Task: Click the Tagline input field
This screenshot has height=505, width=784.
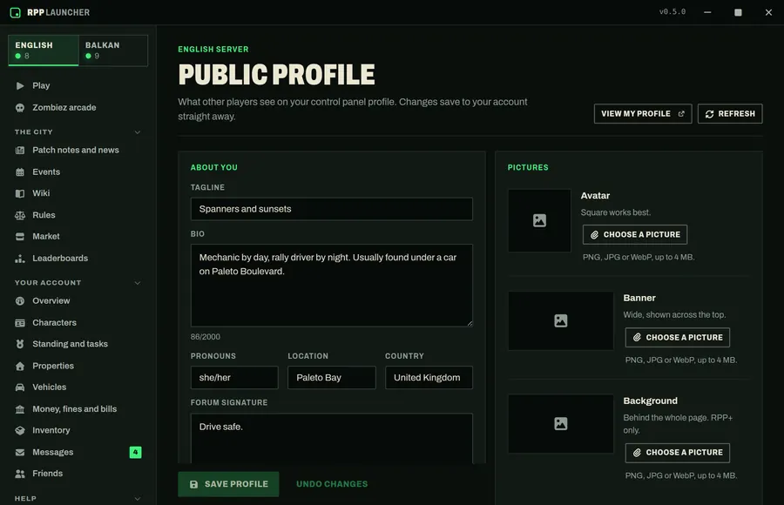Action: click(x=332, y=209)
